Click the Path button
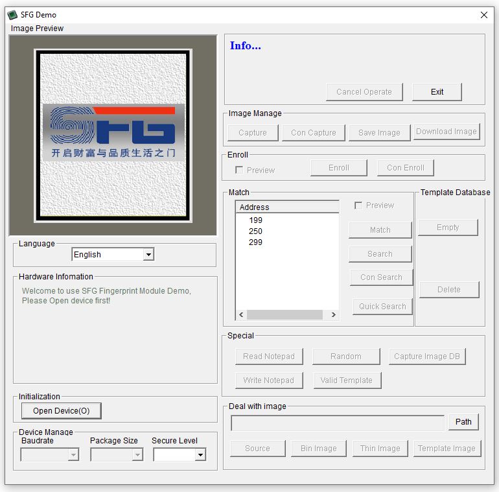The image size is (499, 492). [463, 422]
